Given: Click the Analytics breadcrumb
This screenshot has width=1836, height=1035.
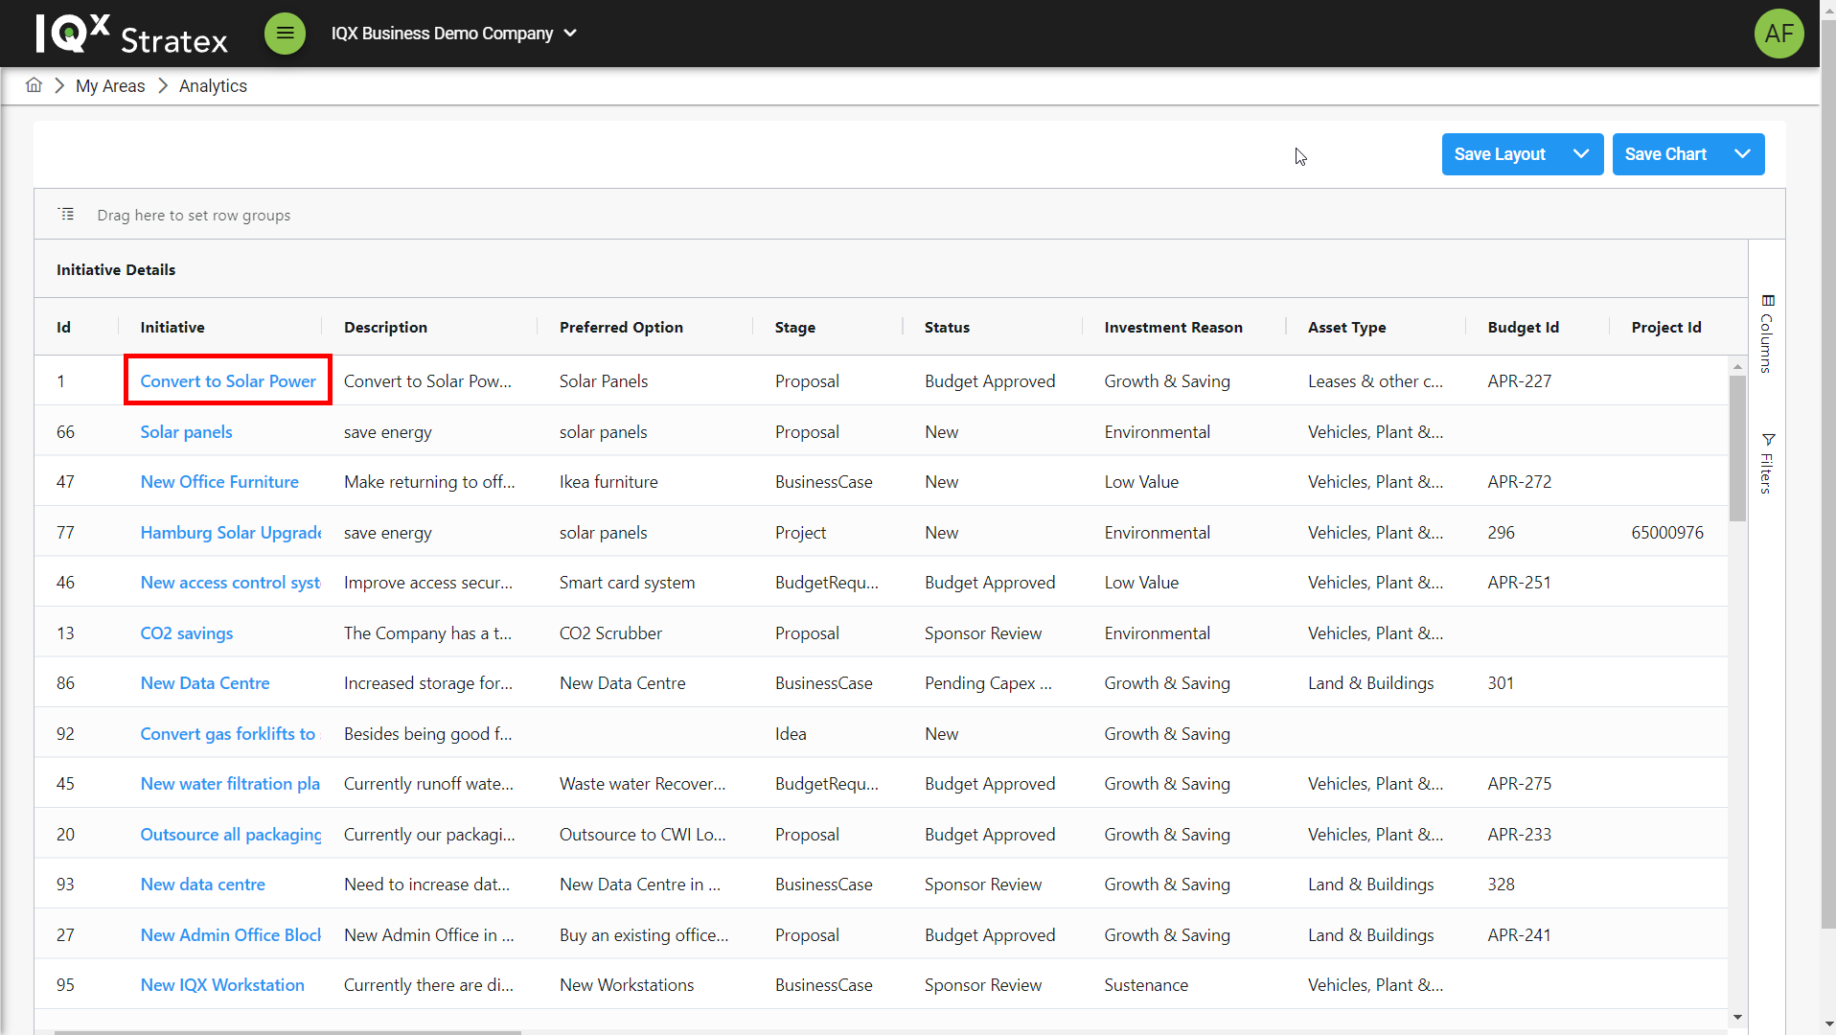Looking at the screenshot, I should pyautogui.click(x=213, y=86).
